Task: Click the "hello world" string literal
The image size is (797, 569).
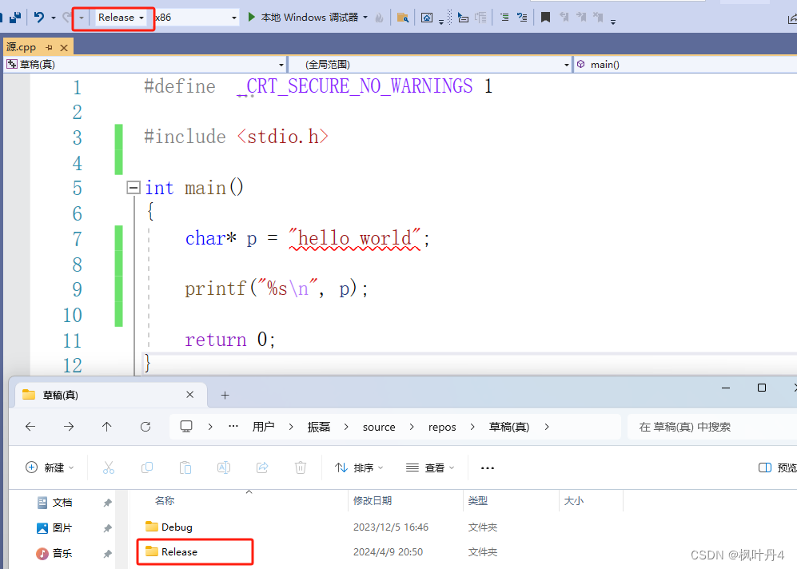Action: (x=355, y=238)
